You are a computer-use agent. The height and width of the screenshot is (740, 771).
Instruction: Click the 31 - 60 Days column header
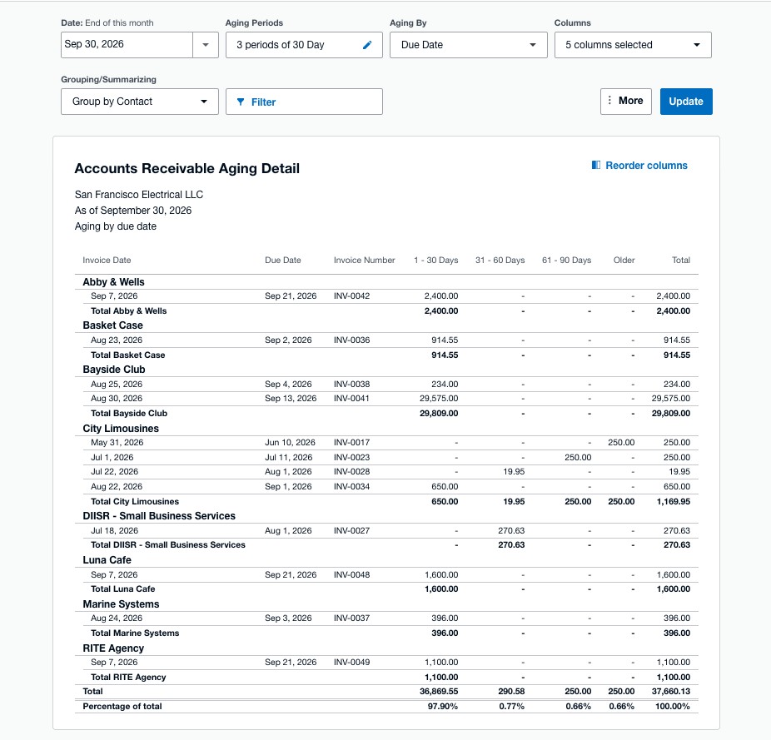[500, 260]
